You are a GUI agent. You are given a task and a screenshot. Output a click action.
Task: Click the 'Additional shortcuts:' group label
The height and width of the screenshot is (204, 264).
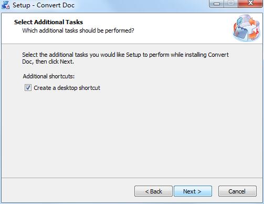coord(49,76)
